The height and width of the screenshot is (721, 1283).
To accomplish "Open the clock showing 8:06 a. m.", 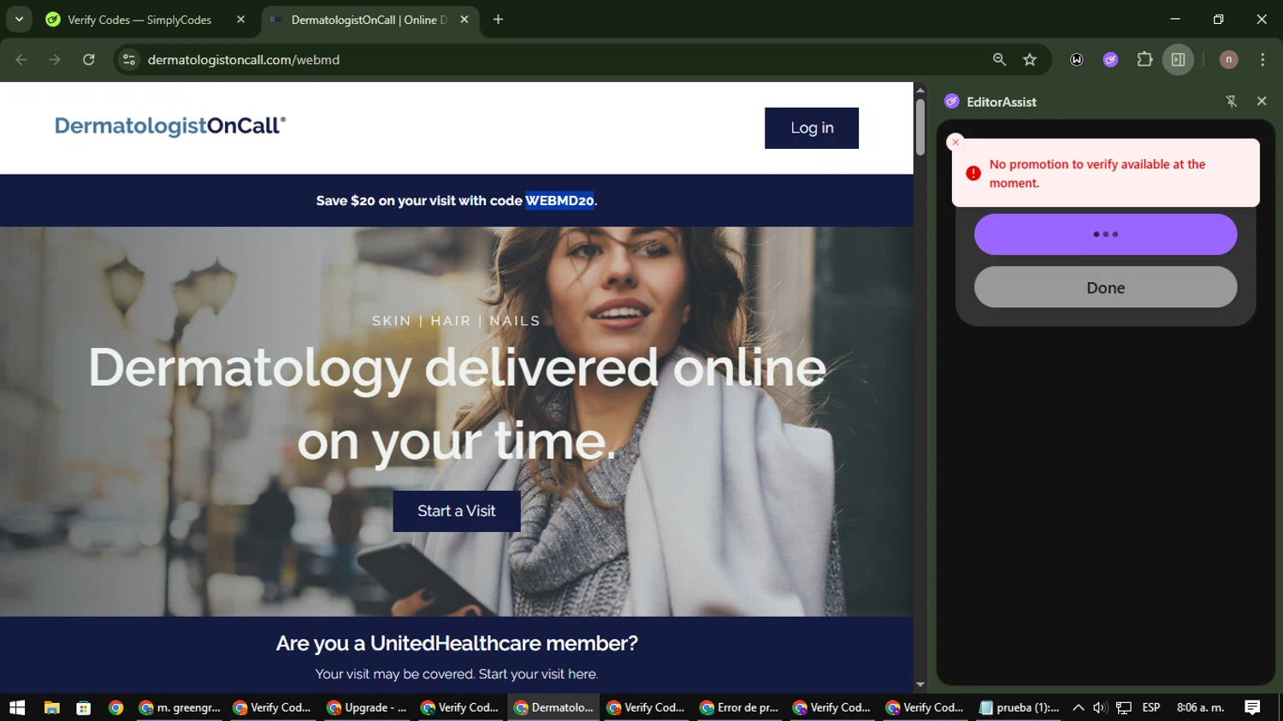I will coord(1200,707).
